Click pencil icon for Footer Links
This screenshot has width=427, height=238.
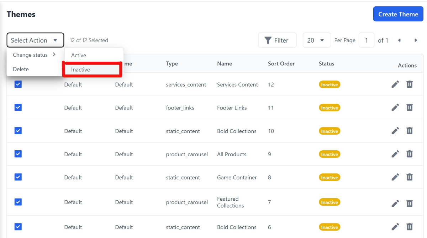point(395,107)
